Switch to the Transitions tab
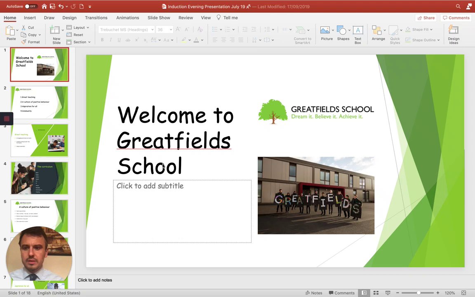The width and height of the screenshot is (475, 297). click(x=96, y=18)
